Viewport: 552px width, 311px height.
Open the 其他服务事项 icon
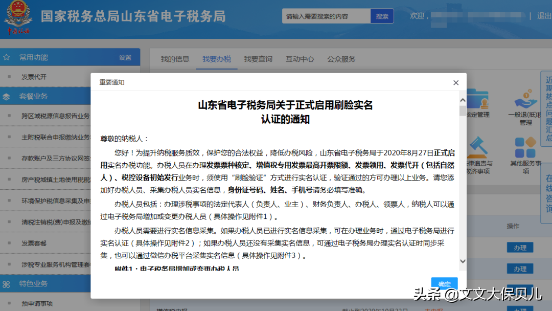click(x=525, y=147)
